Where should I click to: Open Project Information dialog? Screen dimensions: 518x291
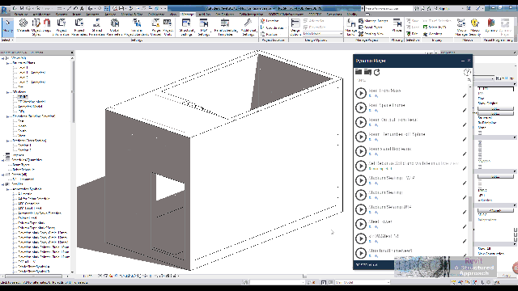pos(62,27)
